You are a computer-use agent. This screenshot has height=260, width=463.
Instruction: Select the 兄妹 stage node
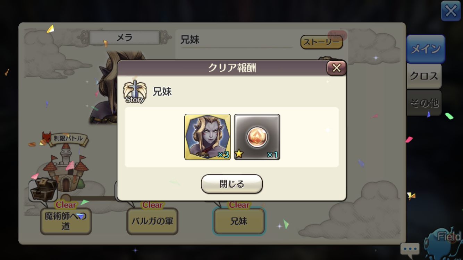click(x=239, y=221)
